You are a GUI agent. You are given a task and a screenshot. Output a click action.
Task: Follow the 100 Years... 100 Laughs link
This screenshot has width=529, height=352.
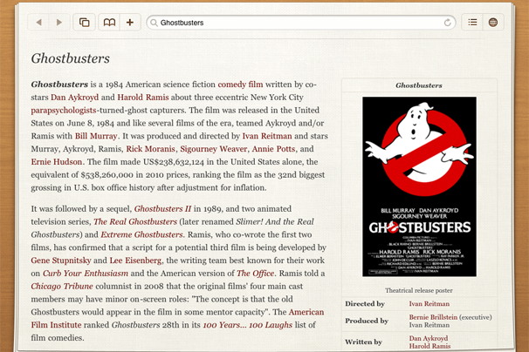pos(246,325)
